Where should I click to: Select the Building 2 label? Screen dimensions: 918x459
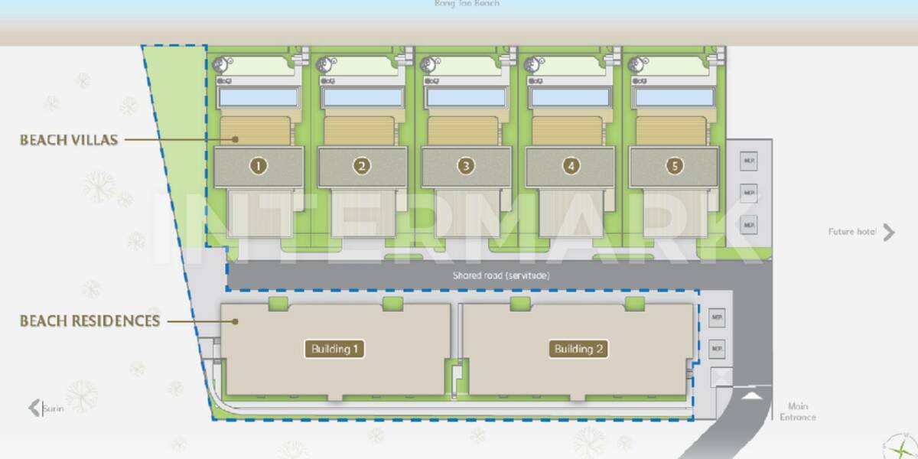click(579, 350)
